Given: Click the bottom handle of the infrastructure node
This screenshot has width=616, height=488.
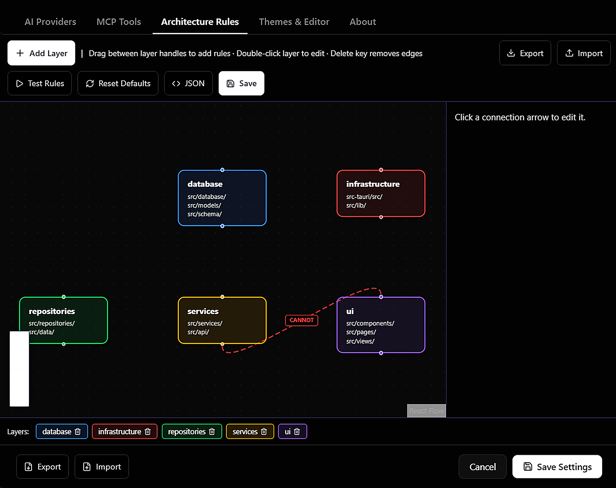Looking at the screenshot, I should click(x=381, y=217).
